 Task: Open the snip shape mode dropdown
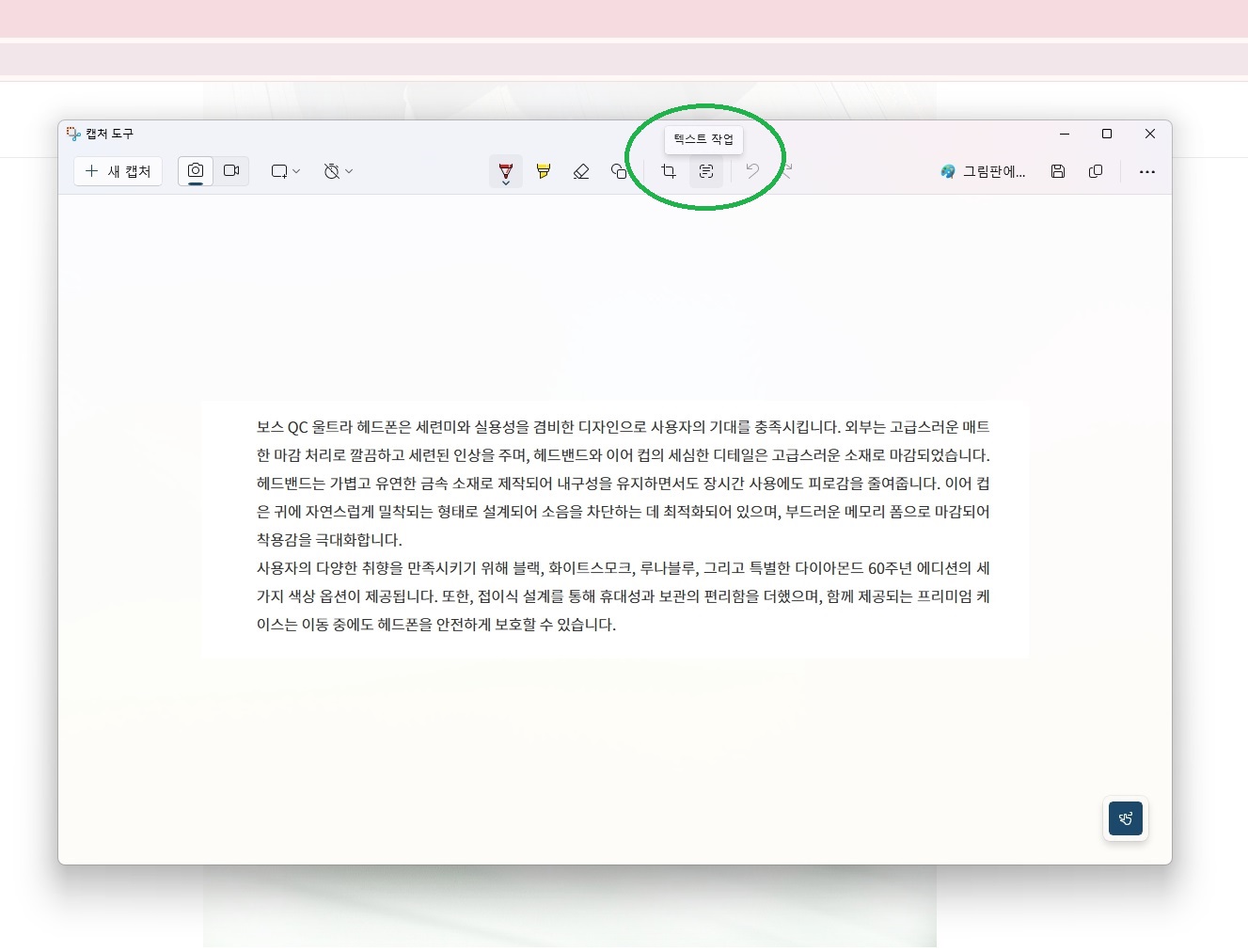(x=286, y=171)
